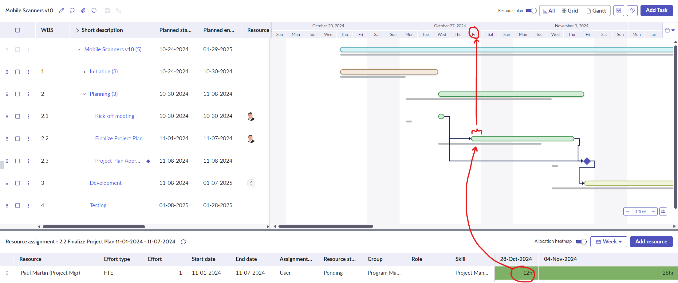Click the Finalize Project Plan Gantt bar
The height and width of the screenshot is (283, 678).
click(x=522, y=139)
